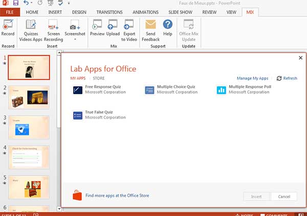Start slide show from beginning icon
This screenshot has height=216, width=307.
pos(51,3)
